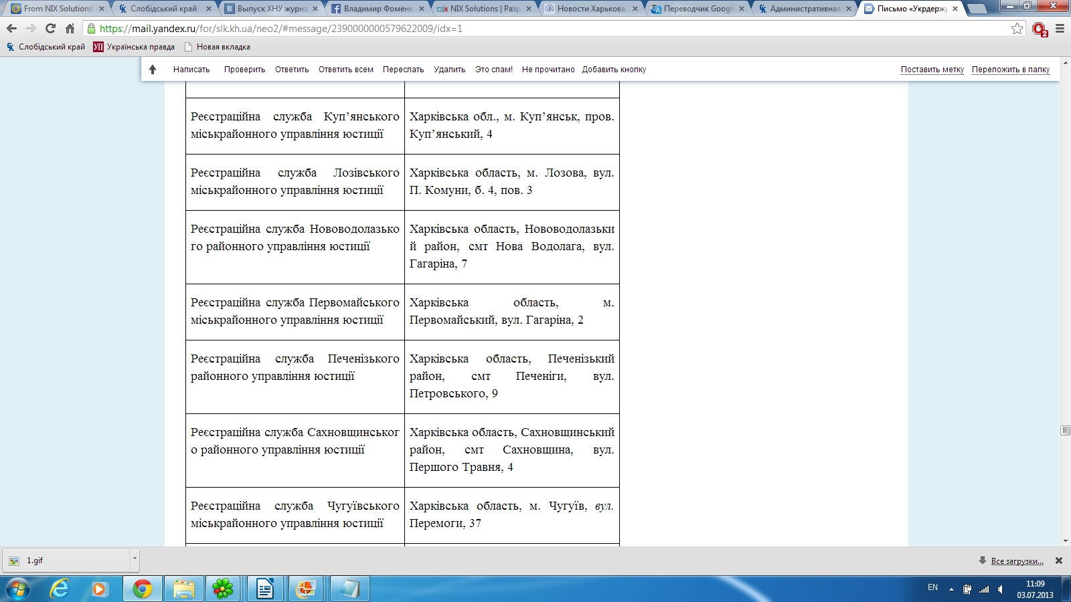This screenshot has width=1071, height=602.
Task: Open Chrome menu hamburger icon
Action: coord(1060,29)
